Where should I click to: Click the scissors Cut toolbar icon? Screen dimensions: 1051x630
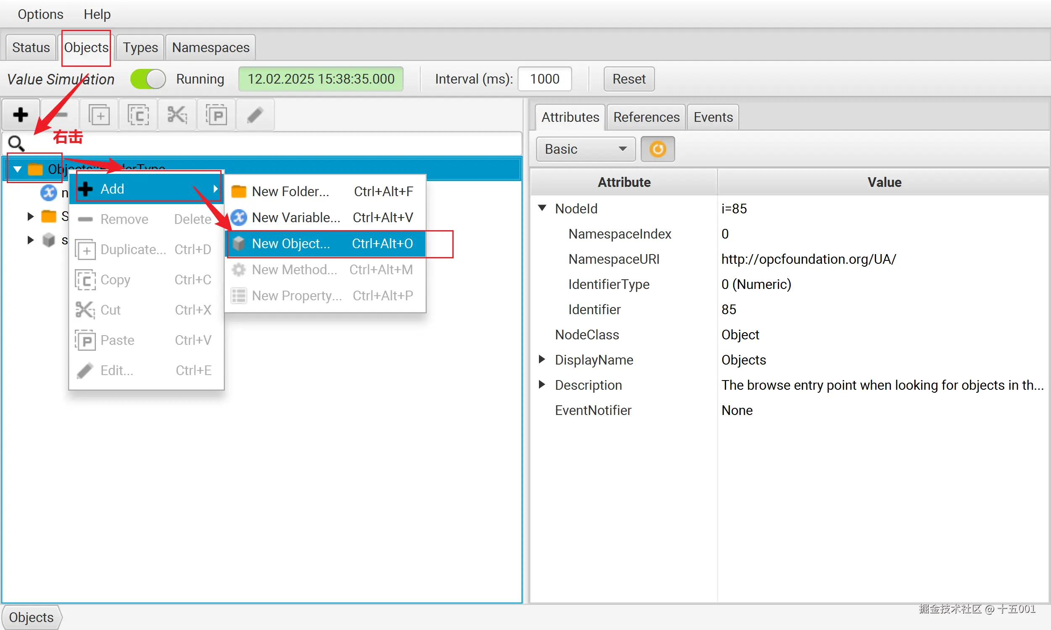[177, 115]
